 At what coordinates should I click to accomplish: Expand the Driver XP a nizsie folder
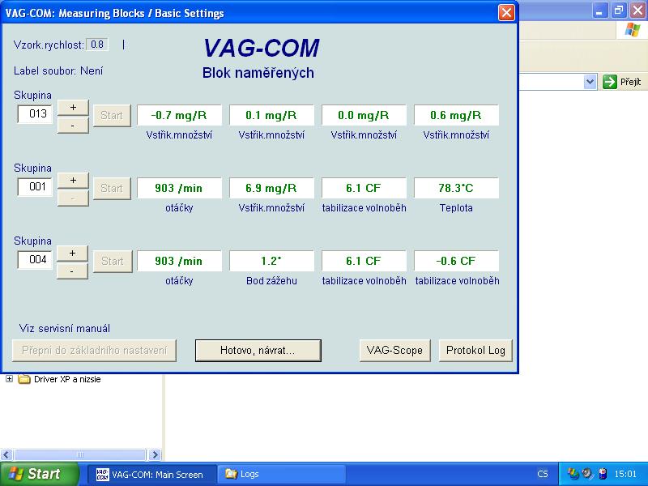click(10, 379)
